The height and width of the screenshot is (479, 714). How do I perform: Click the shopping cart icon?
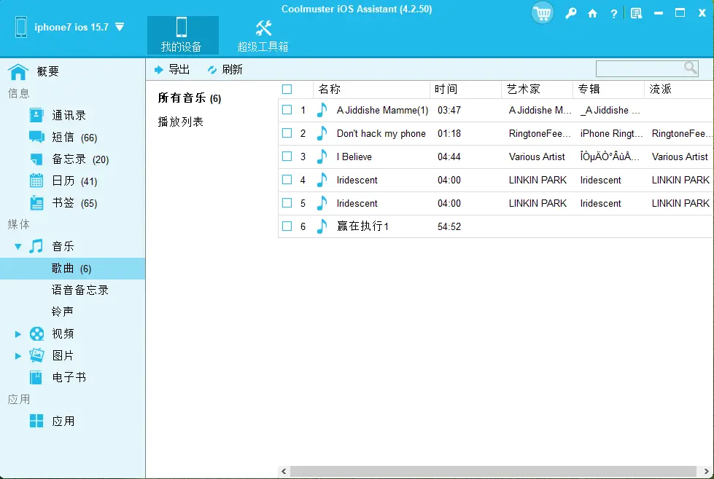pos(542,13)
